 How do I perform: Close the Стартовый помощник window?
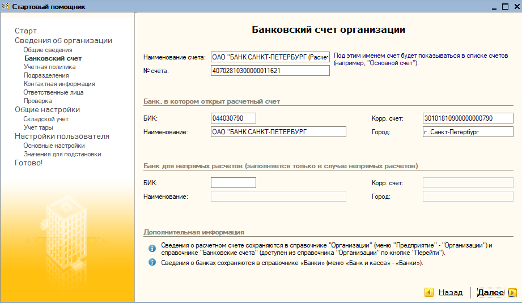(x=517, y=7)
